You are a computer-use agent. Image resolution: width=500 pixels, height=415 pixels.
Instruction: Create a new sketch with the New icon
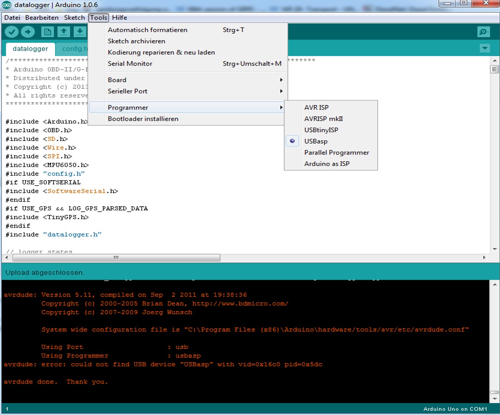tap(48, 32)
